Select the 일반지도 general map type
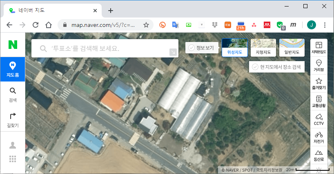Screen dimensions: 334x174 (292, 48)
